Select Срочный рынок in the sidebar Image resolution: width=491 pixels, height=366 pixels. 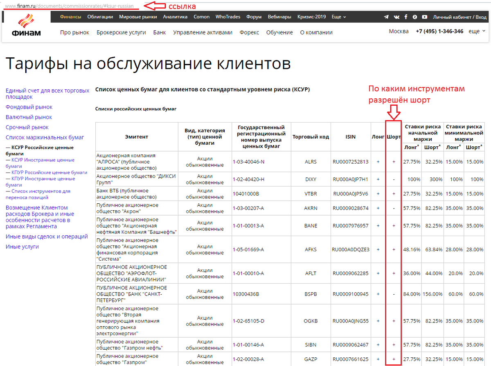pyautogui.click(x=28, y=127)
